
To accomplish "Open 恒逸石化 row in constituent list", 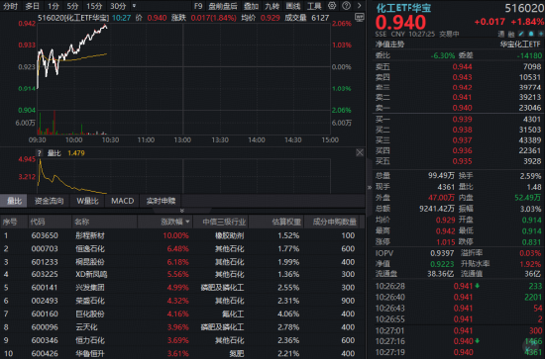I will tap(181, 248).
